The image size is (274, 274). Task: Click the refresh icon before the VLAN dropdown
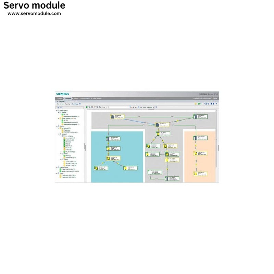pyautogui.click(x=138, y=107)
